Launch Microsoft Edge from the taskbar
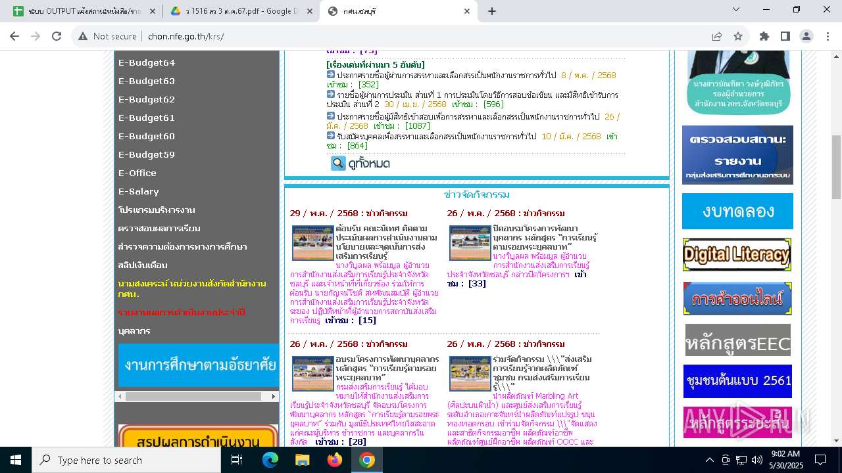Viewport: 842px width, 473px height. pyautogui.click(x=270, y=460)
